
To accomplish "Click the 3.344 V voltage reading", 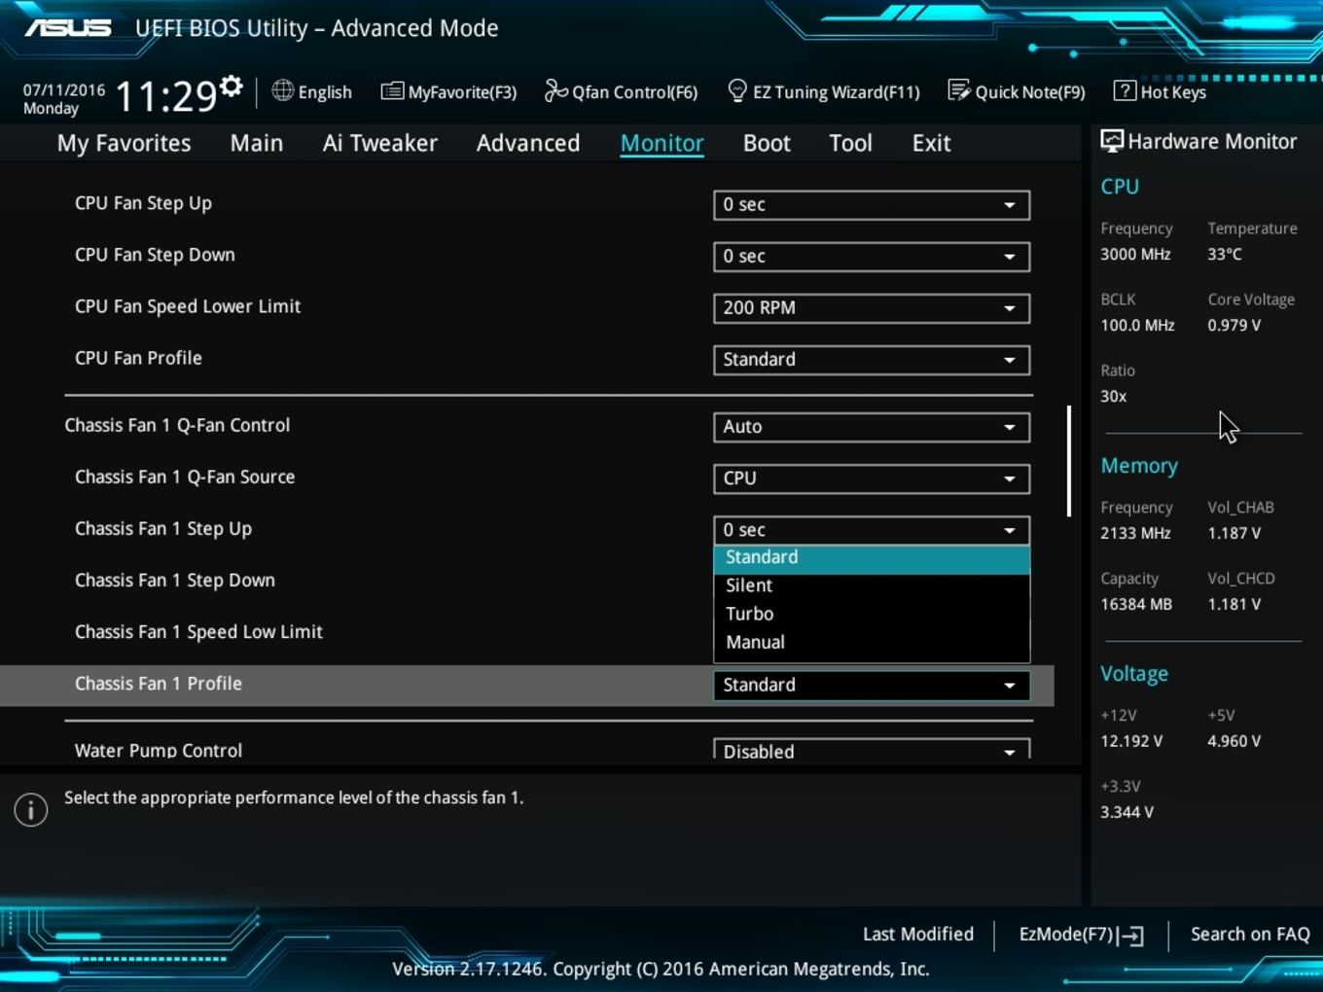I will [x=1126, y=812].
